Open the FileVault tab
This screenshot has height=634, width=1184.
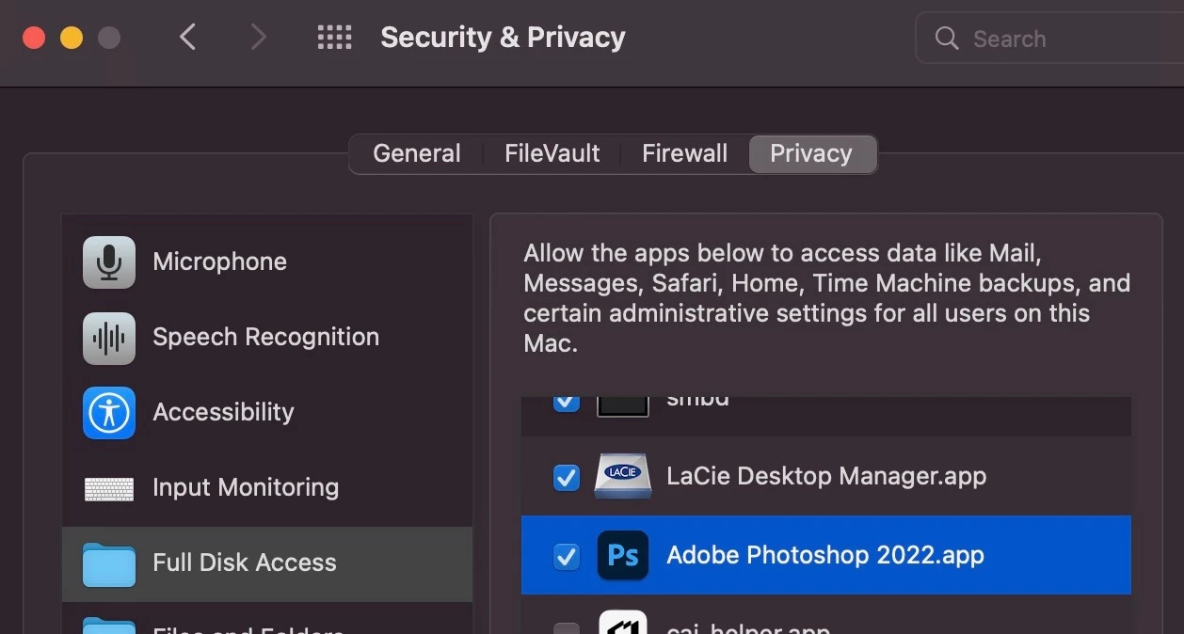[552, 154]
